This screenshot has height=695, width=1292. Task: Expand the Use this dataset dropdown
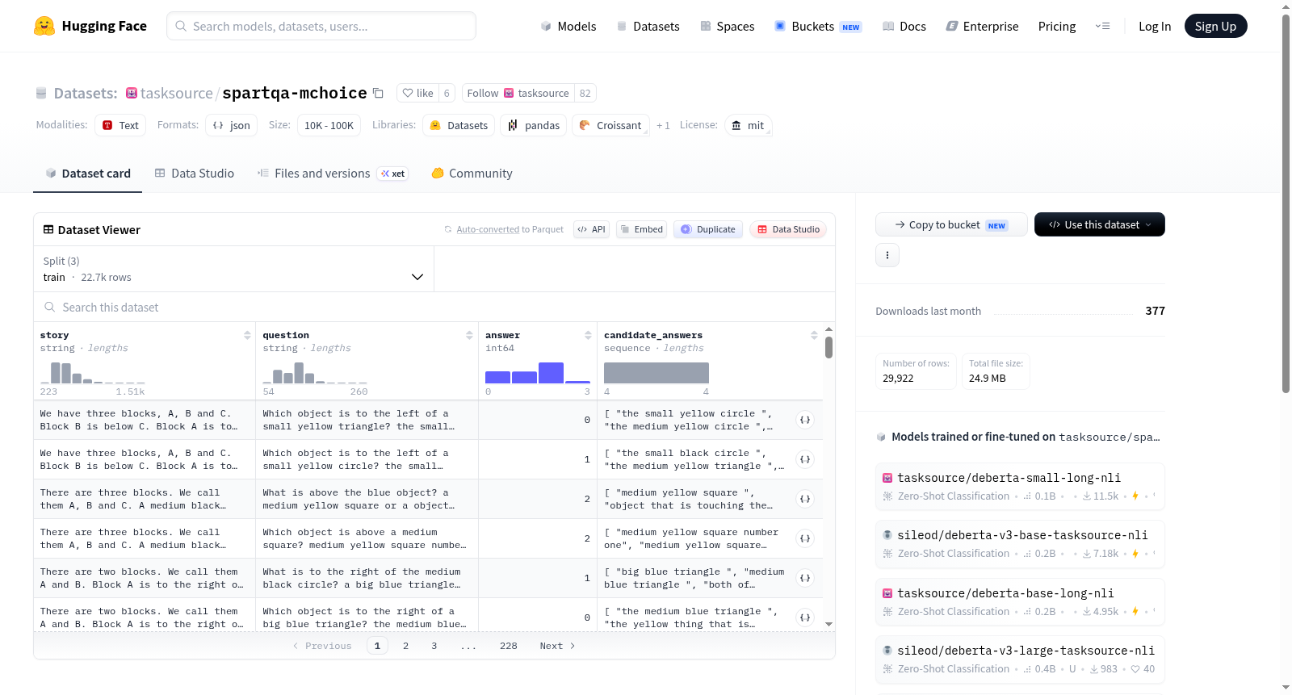(1099, 224)
